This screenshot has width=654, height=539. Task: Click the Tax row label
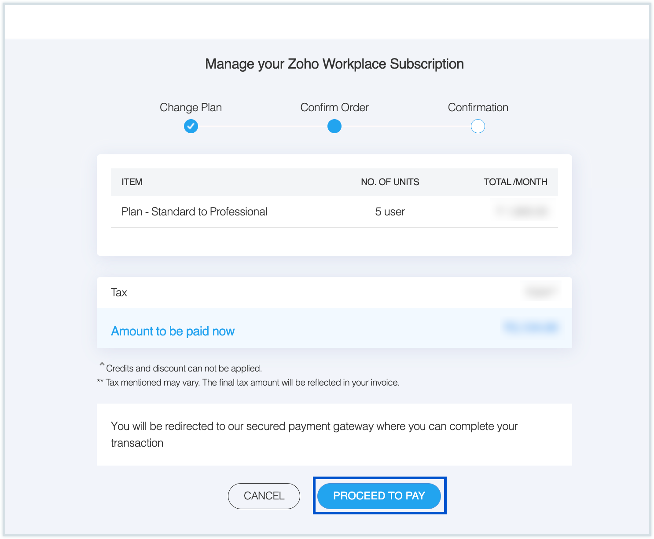(119, 293)
